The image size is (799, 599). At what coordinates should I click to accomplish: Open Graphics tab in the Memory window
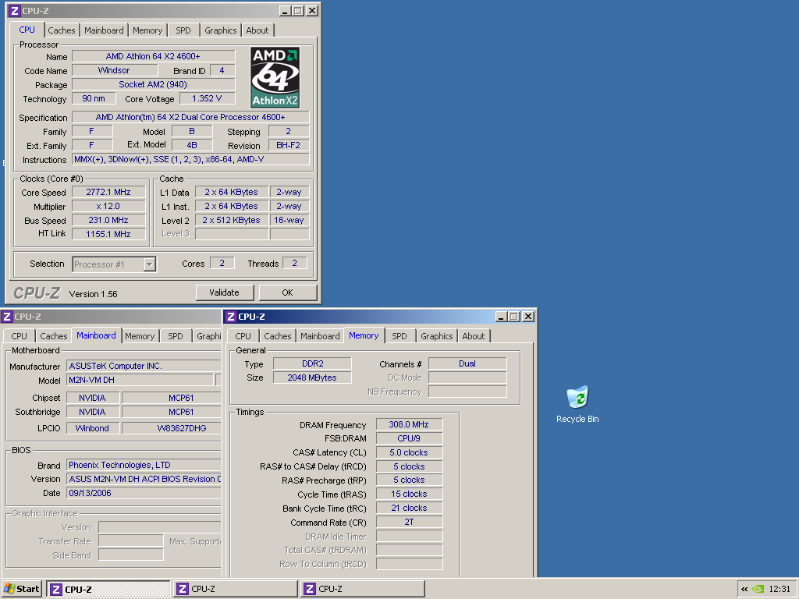[x=437, y=336]
